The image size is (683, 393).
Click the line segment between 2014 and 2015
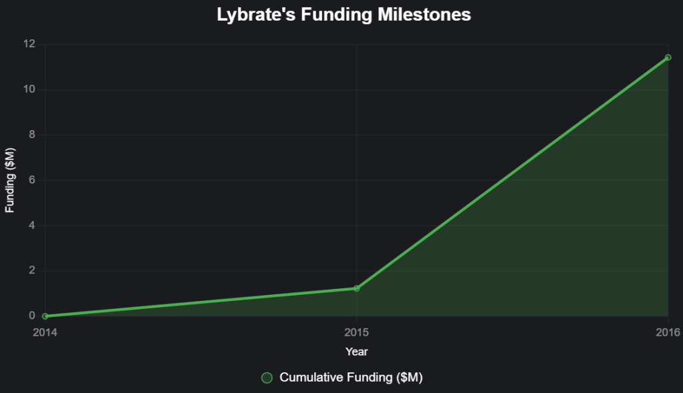[200, 302]
